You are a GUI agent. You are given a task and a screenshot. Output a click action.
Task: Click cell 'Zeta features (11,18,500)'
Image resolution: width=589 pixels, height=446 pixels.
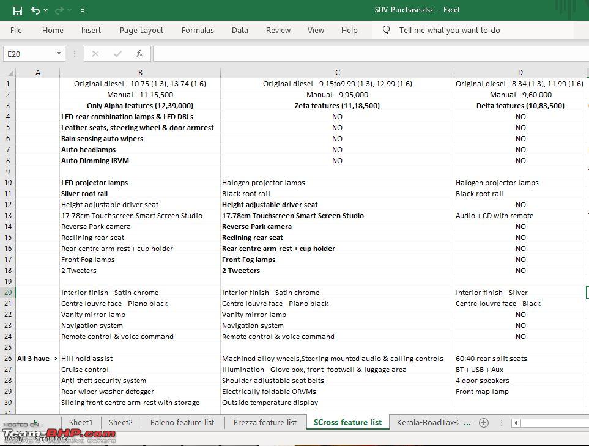coord(338,106)
